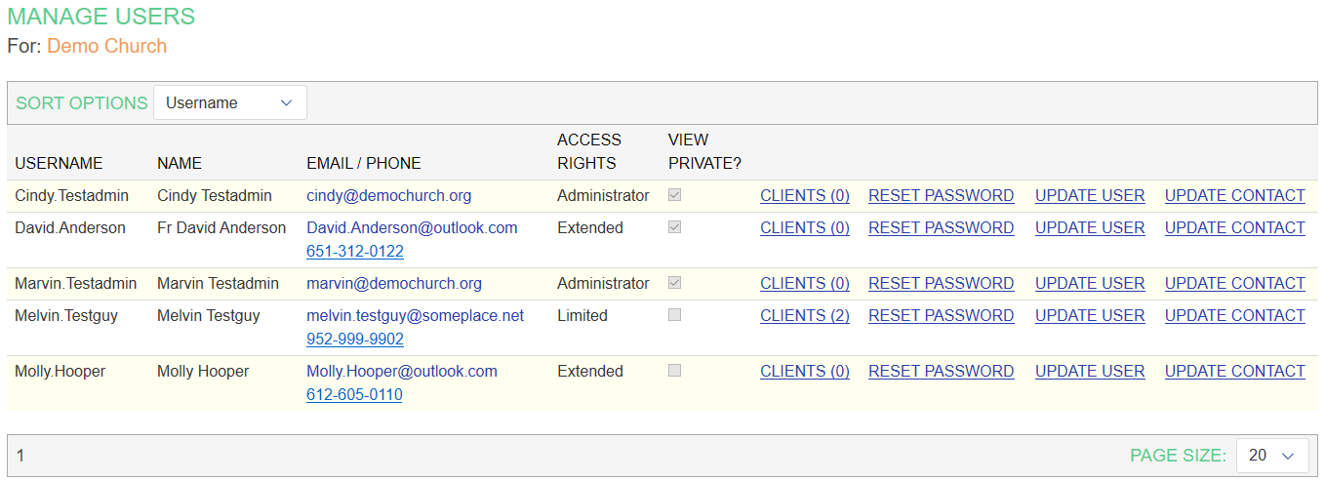Open Update Contact for Cindy.Testadmin

1234,196
